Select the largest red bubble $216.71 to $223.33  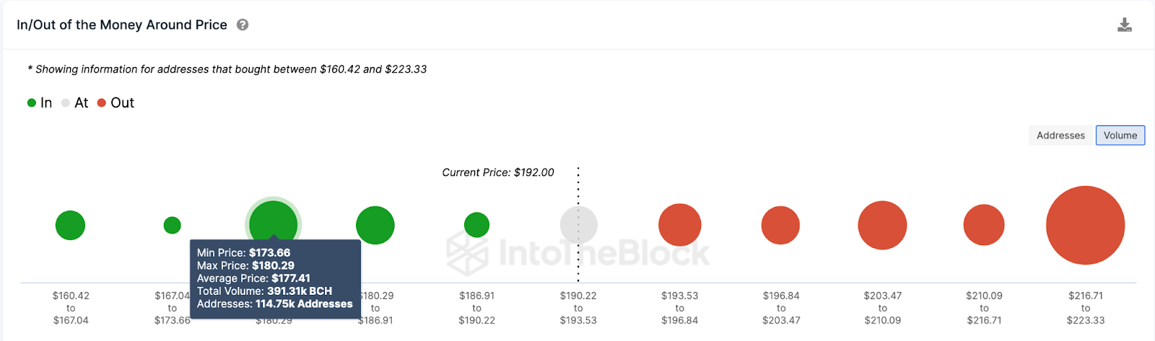tap(1086, 226)
